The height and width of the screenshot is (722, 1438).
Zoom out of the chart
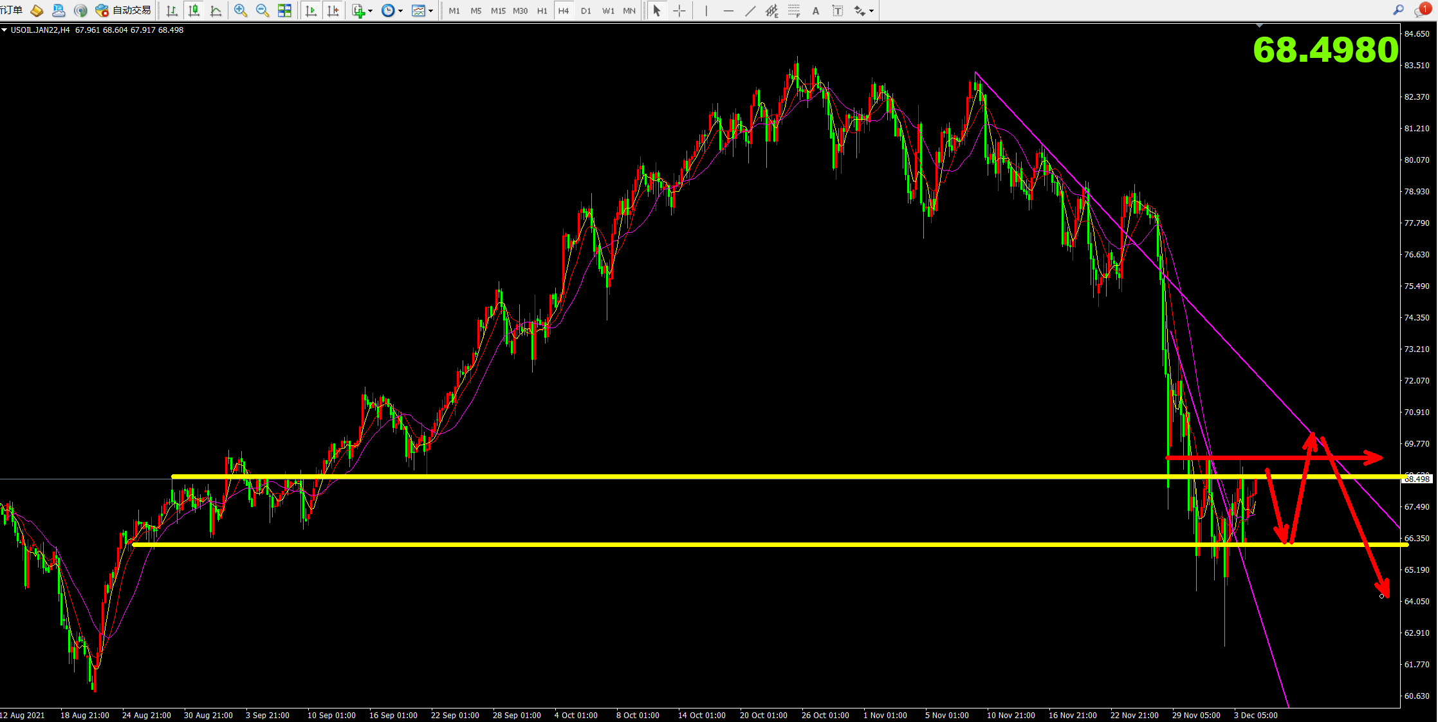pos(263,10)
